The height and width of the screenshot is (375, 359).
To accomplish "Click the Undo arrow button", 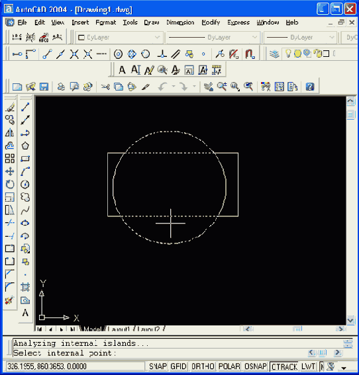I will [x=163, y=87].
